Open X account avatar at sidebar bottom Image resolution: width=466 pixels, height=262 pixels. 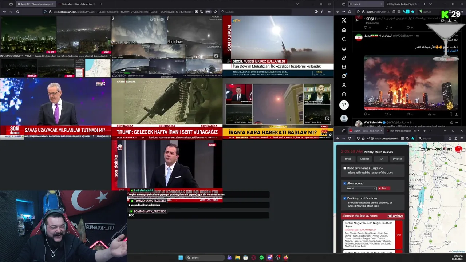[x=344, y=118]
